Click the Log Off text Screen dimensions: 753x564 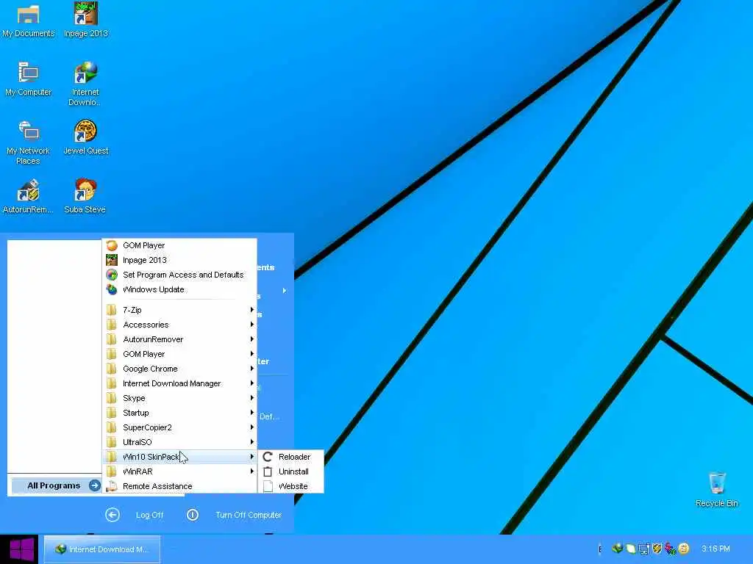150,515
